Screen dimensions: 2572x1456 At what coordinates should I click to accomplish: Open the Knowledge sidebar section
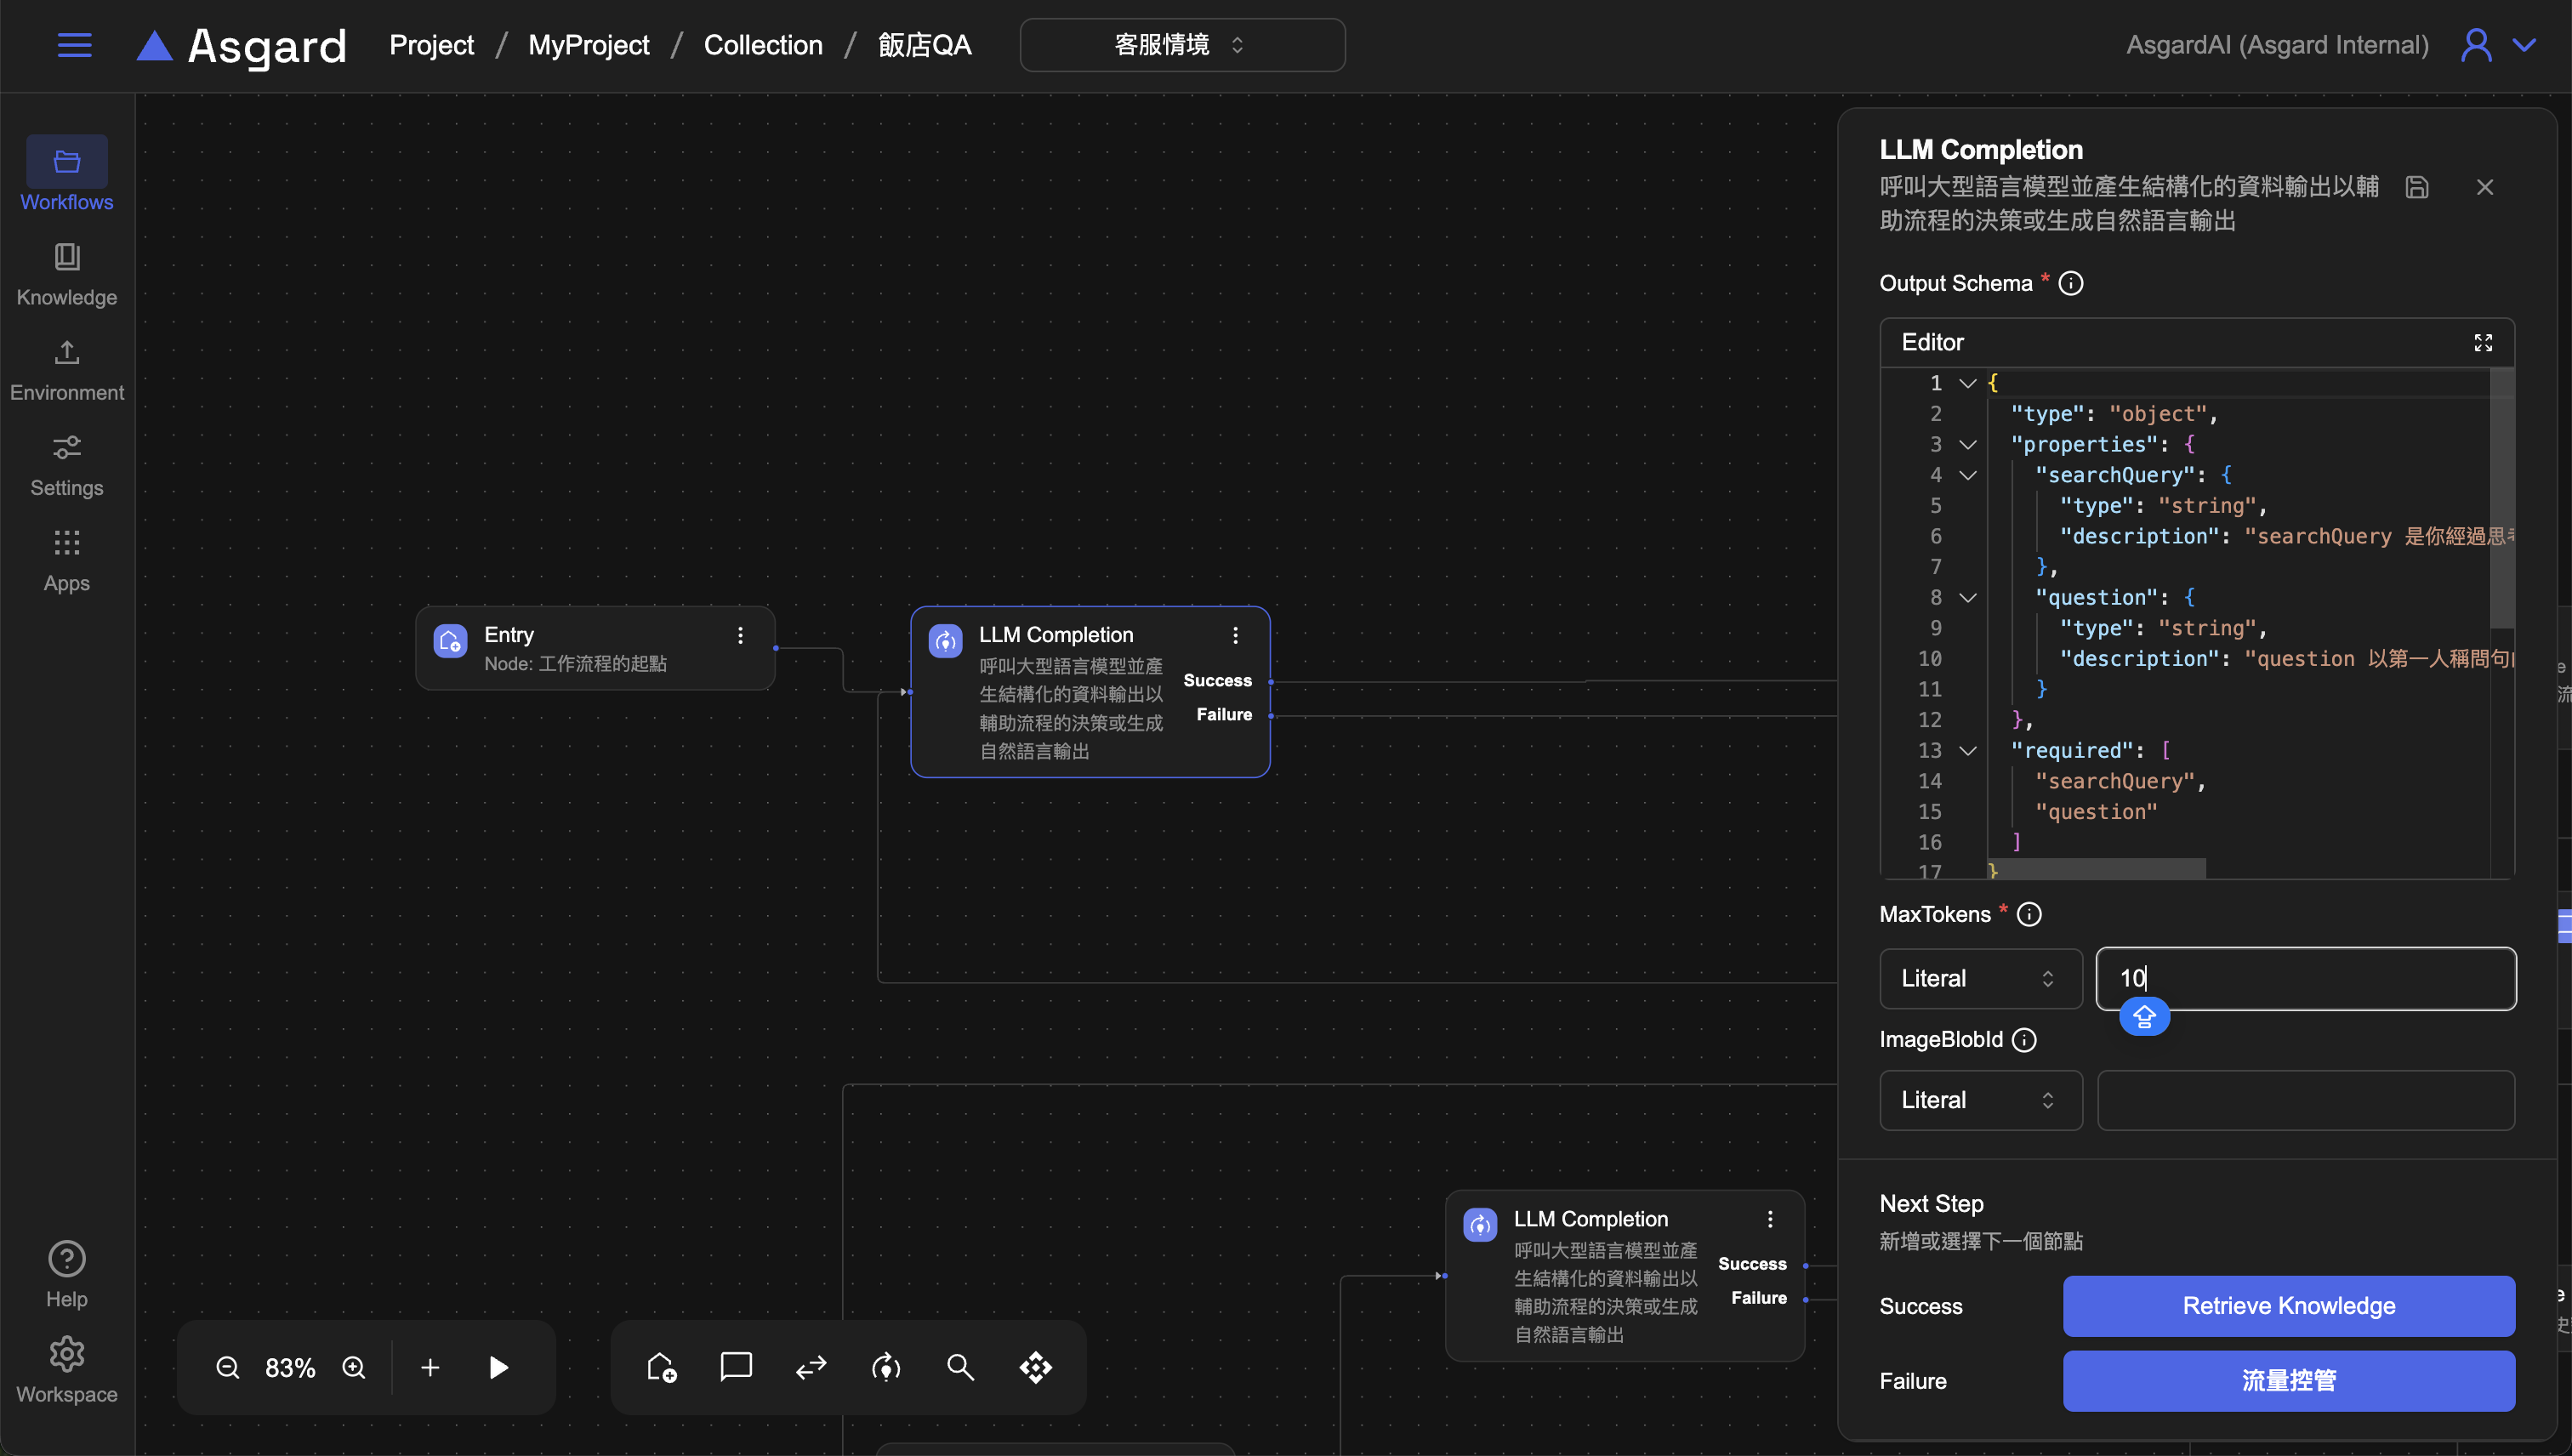[67, 274]
